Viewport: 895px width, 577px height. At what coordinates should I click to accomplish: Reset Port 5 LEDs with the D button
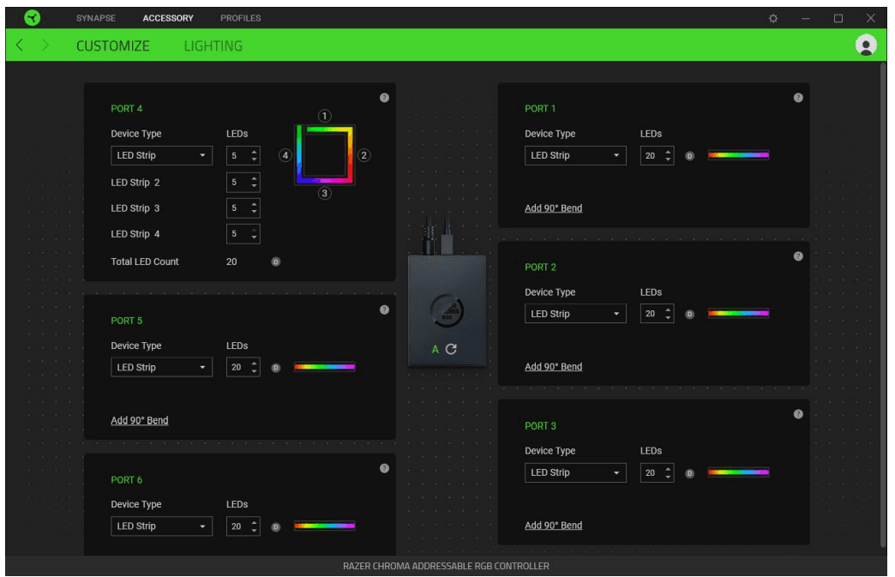pyautogui.click(x=274, y=366)
